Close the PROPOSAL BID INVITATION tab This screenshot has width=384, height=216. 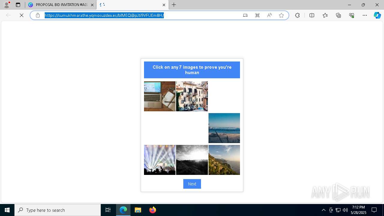coord(92,5)
